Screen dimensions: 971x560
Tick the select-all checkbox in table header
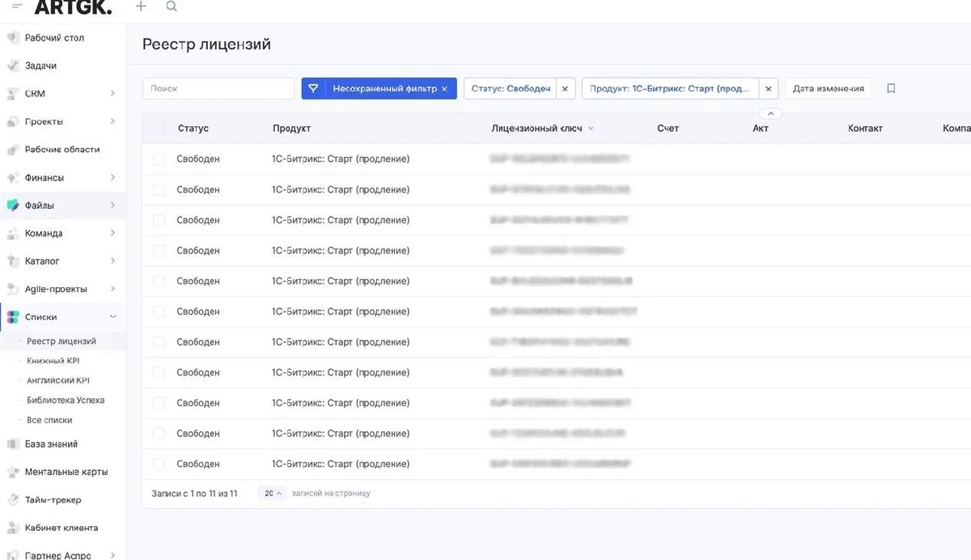pyautogui.click(x=159, y=129)
